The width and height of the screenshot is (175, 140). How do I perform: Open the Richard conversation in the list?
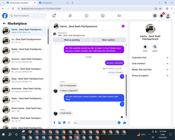click(x=23, y=119)
